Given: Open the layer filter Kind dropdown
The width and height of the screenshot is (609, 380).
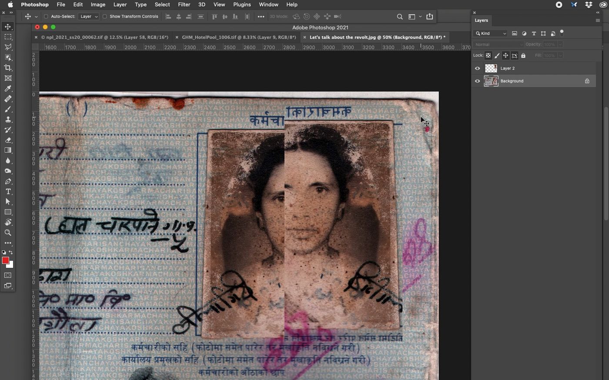Looking at the screenshot, I should click(x=491, y=33).
